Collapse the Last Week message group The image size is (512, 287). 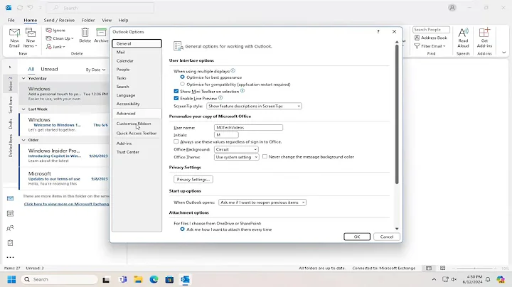tap(23, 109)
